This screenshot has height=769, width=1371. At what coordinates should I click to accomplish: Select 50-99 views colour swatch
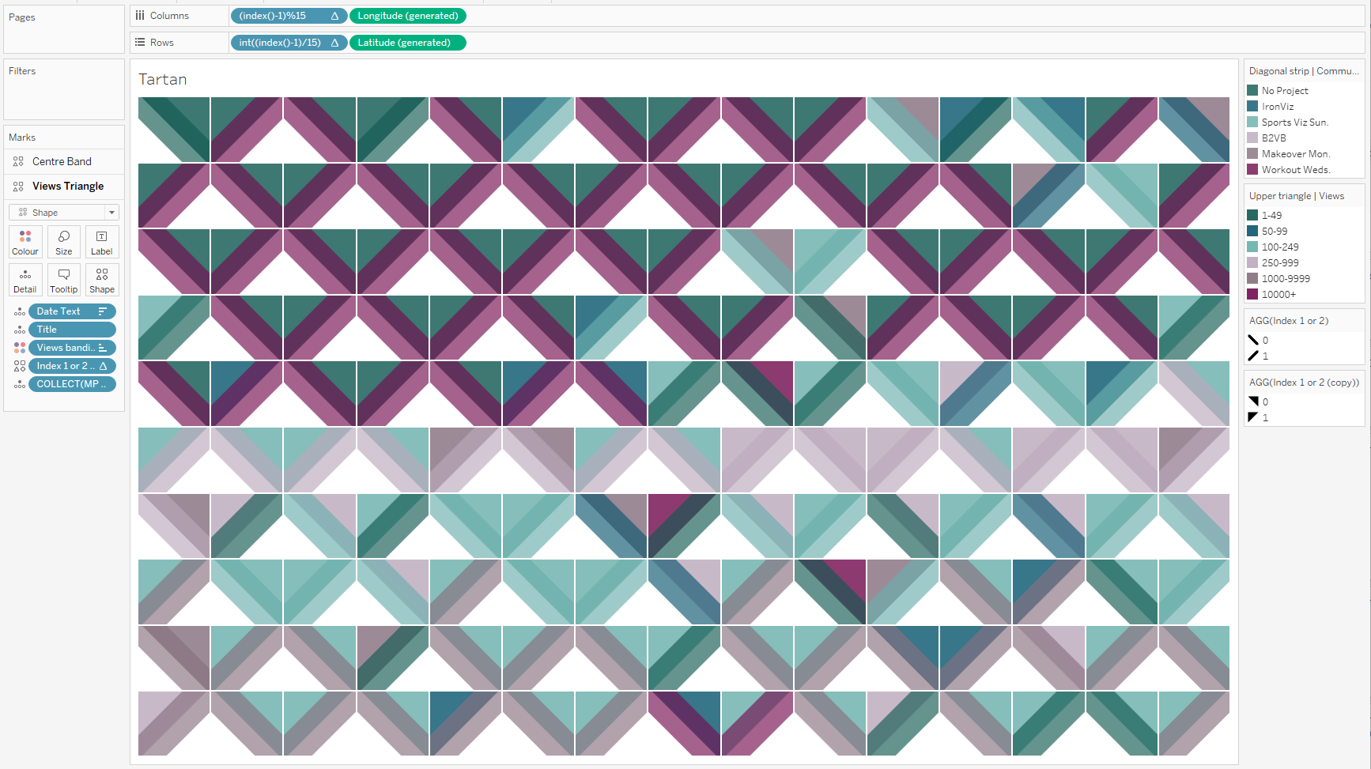pyautogui.click(x=1252, y=231)
